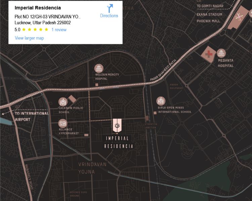Click the Wellsun Medicity Hospital label
This screenshot has height=201, width=252.
click(107, 77)
